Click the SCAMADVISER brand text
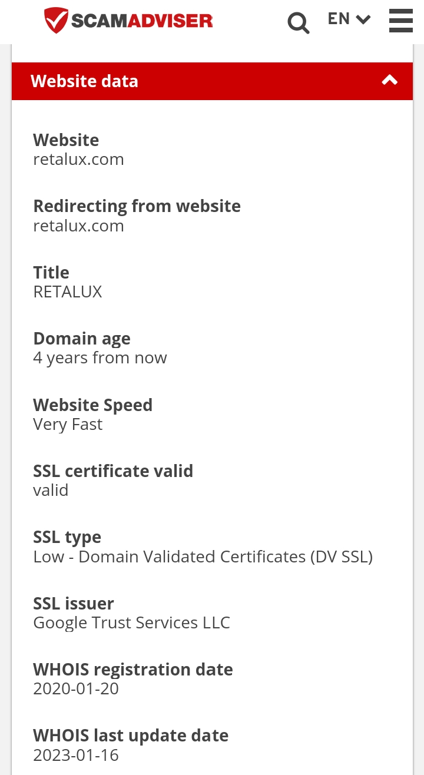Screen dimensions: 424x775 point(142,21)
